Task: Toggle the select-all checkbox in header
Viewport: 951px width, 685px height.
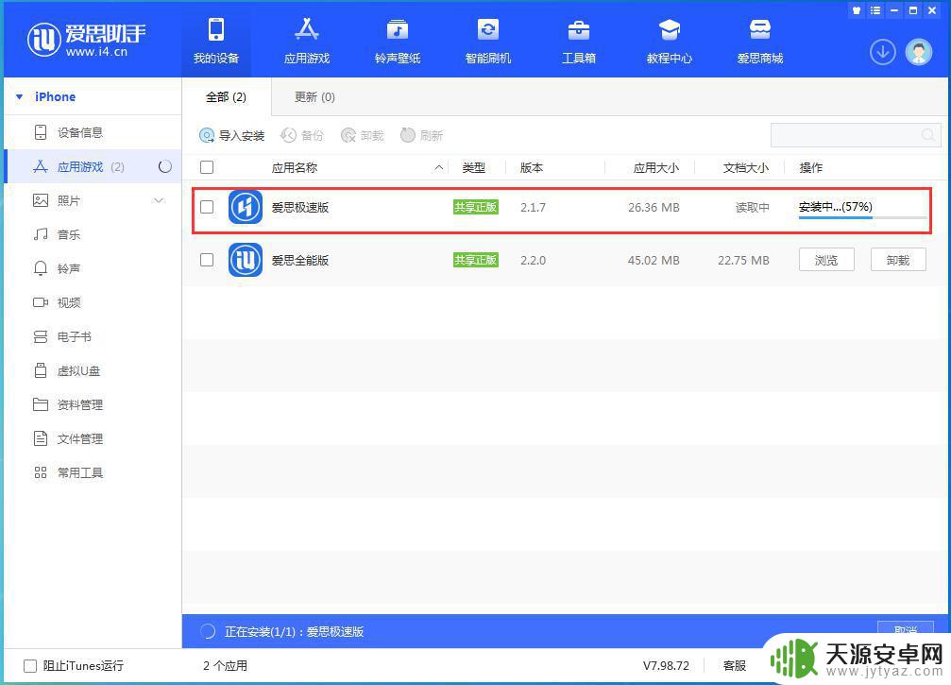Action: tap(207, 167)
